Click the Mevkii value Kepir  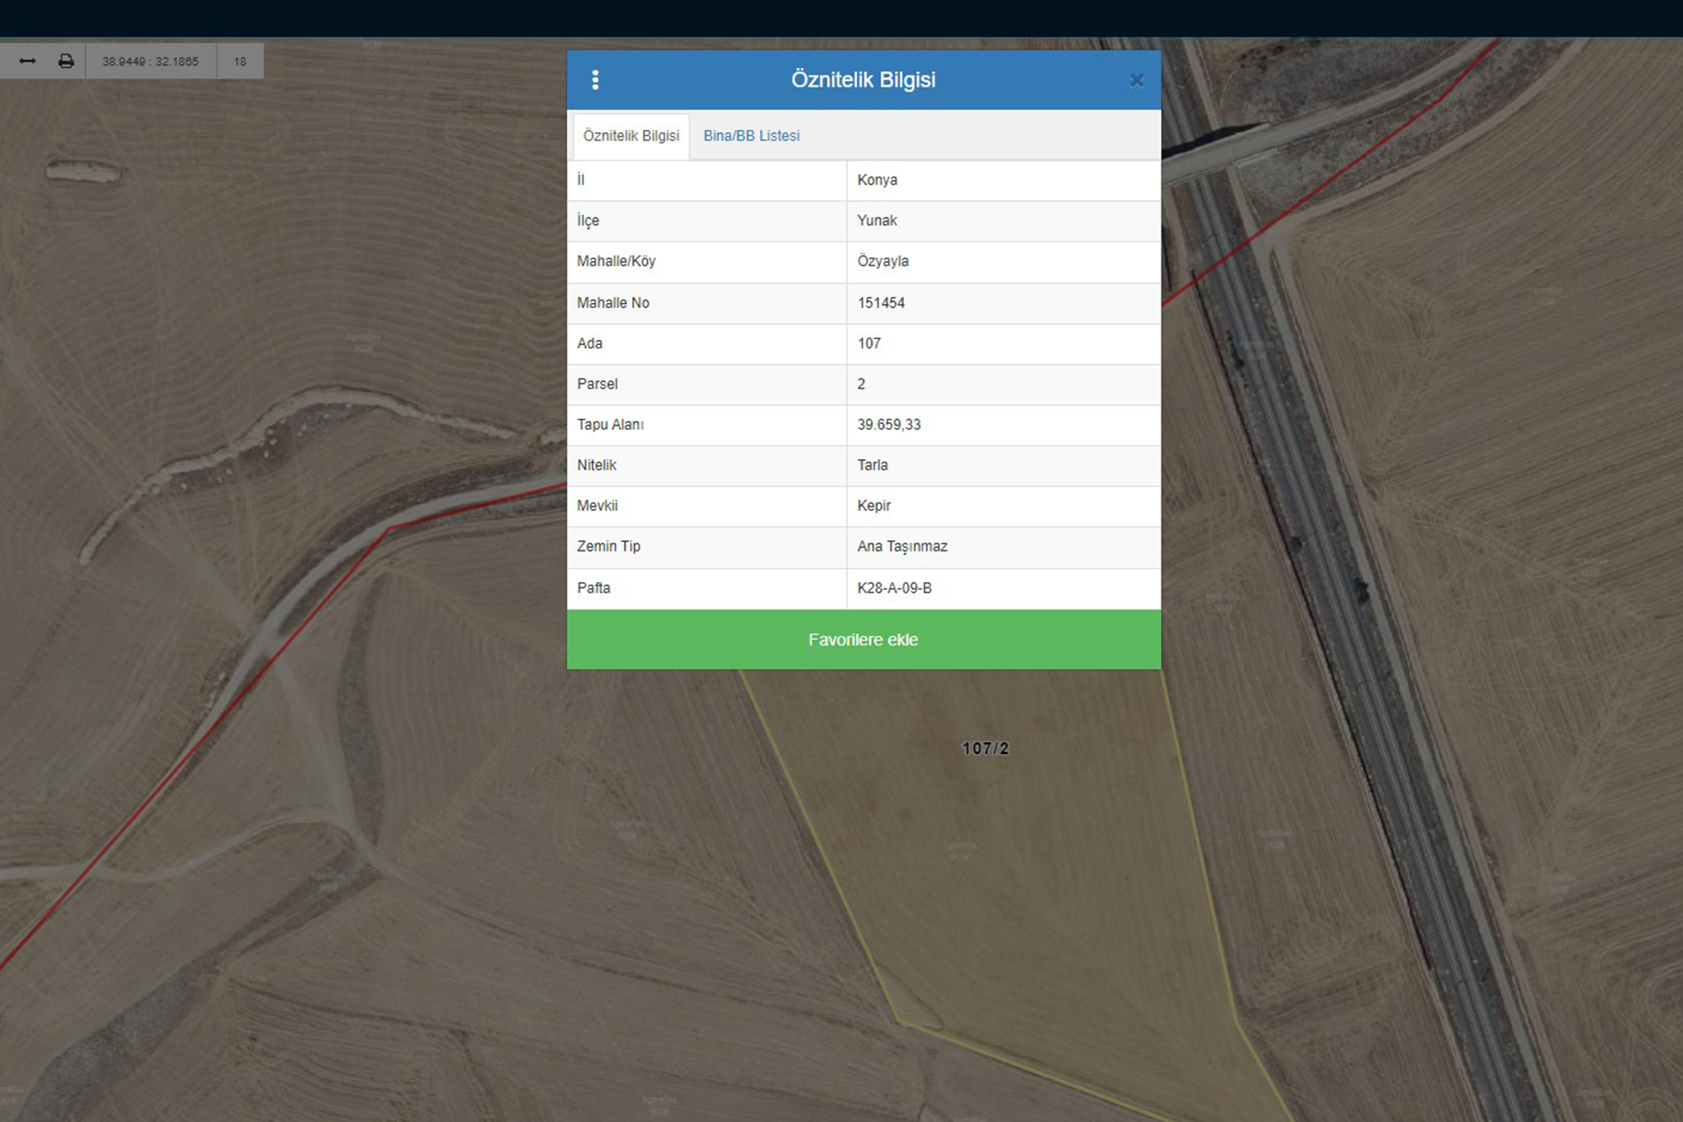[x=873, y=506]
